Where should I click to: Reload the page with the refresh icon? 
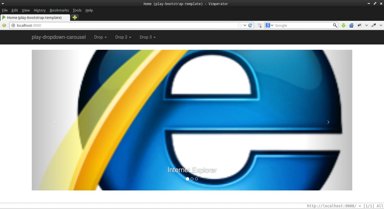point(250,25)
